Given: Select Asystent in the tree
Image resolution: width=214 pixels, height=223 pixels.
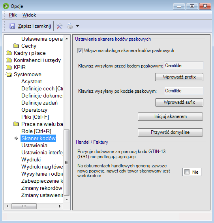Looking at the screenshot, I should coord(32,81).
